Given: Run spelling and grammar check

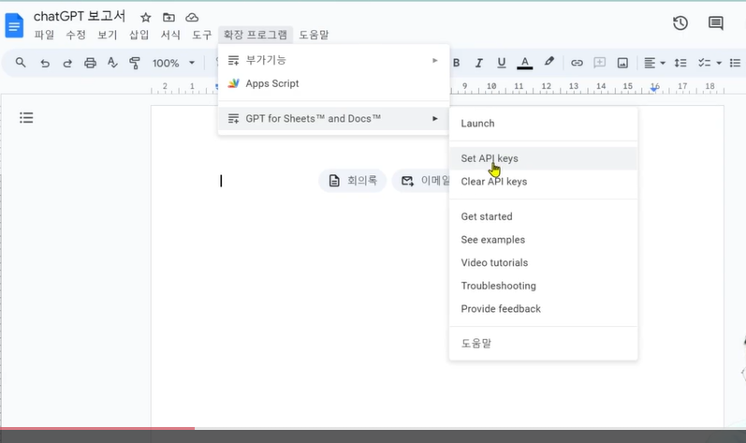Looking at the screenshot, I should (x=112, y=63).
